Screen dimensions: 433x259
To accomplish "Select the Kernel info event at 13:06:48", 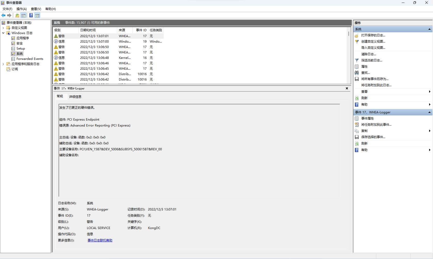I will coord(108,58).
